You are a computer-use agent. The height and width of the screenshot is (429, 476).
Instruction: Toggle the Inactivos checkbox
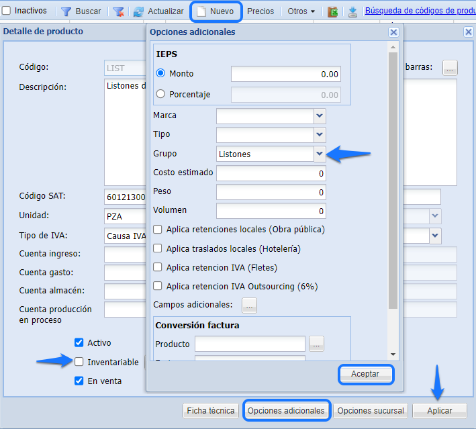click(7, 11)
